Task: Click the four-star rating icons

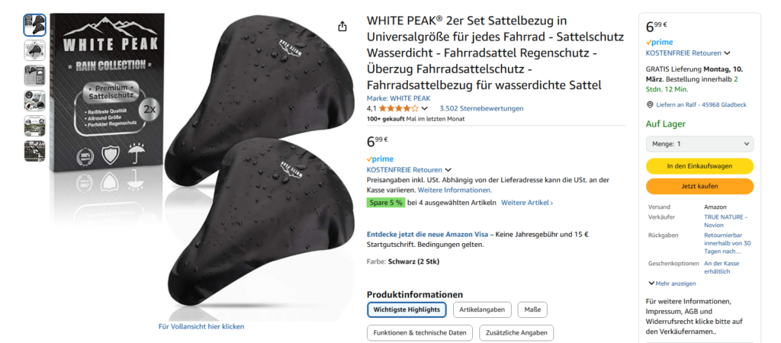Action: point(398,108)
